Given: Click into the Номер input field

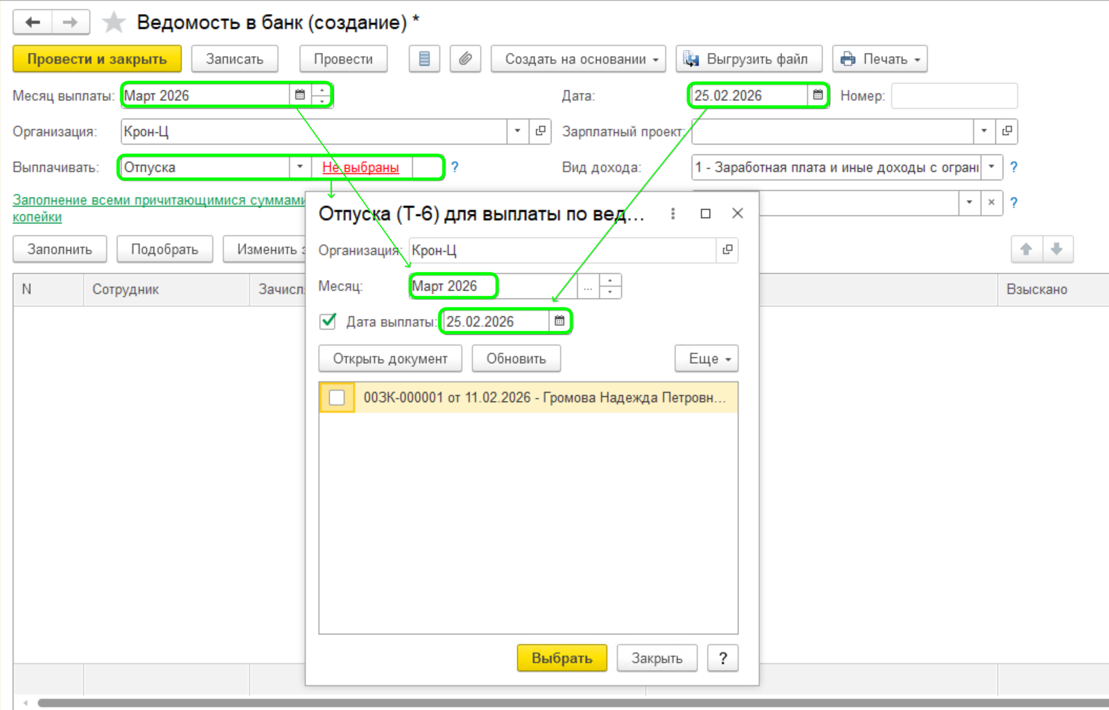Looking at the screenshot, I should (953, 95).
